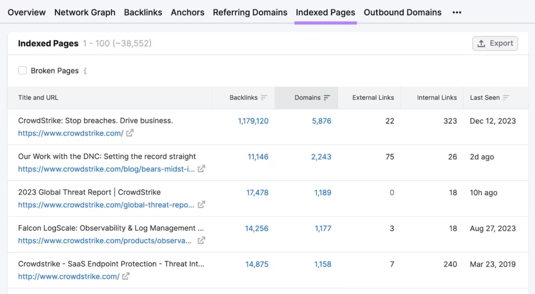This screenshot has width=535, height=294.
Task: Open external link icon for https://www.crowdstrike.com/
Action: click(x=130, y=133)
